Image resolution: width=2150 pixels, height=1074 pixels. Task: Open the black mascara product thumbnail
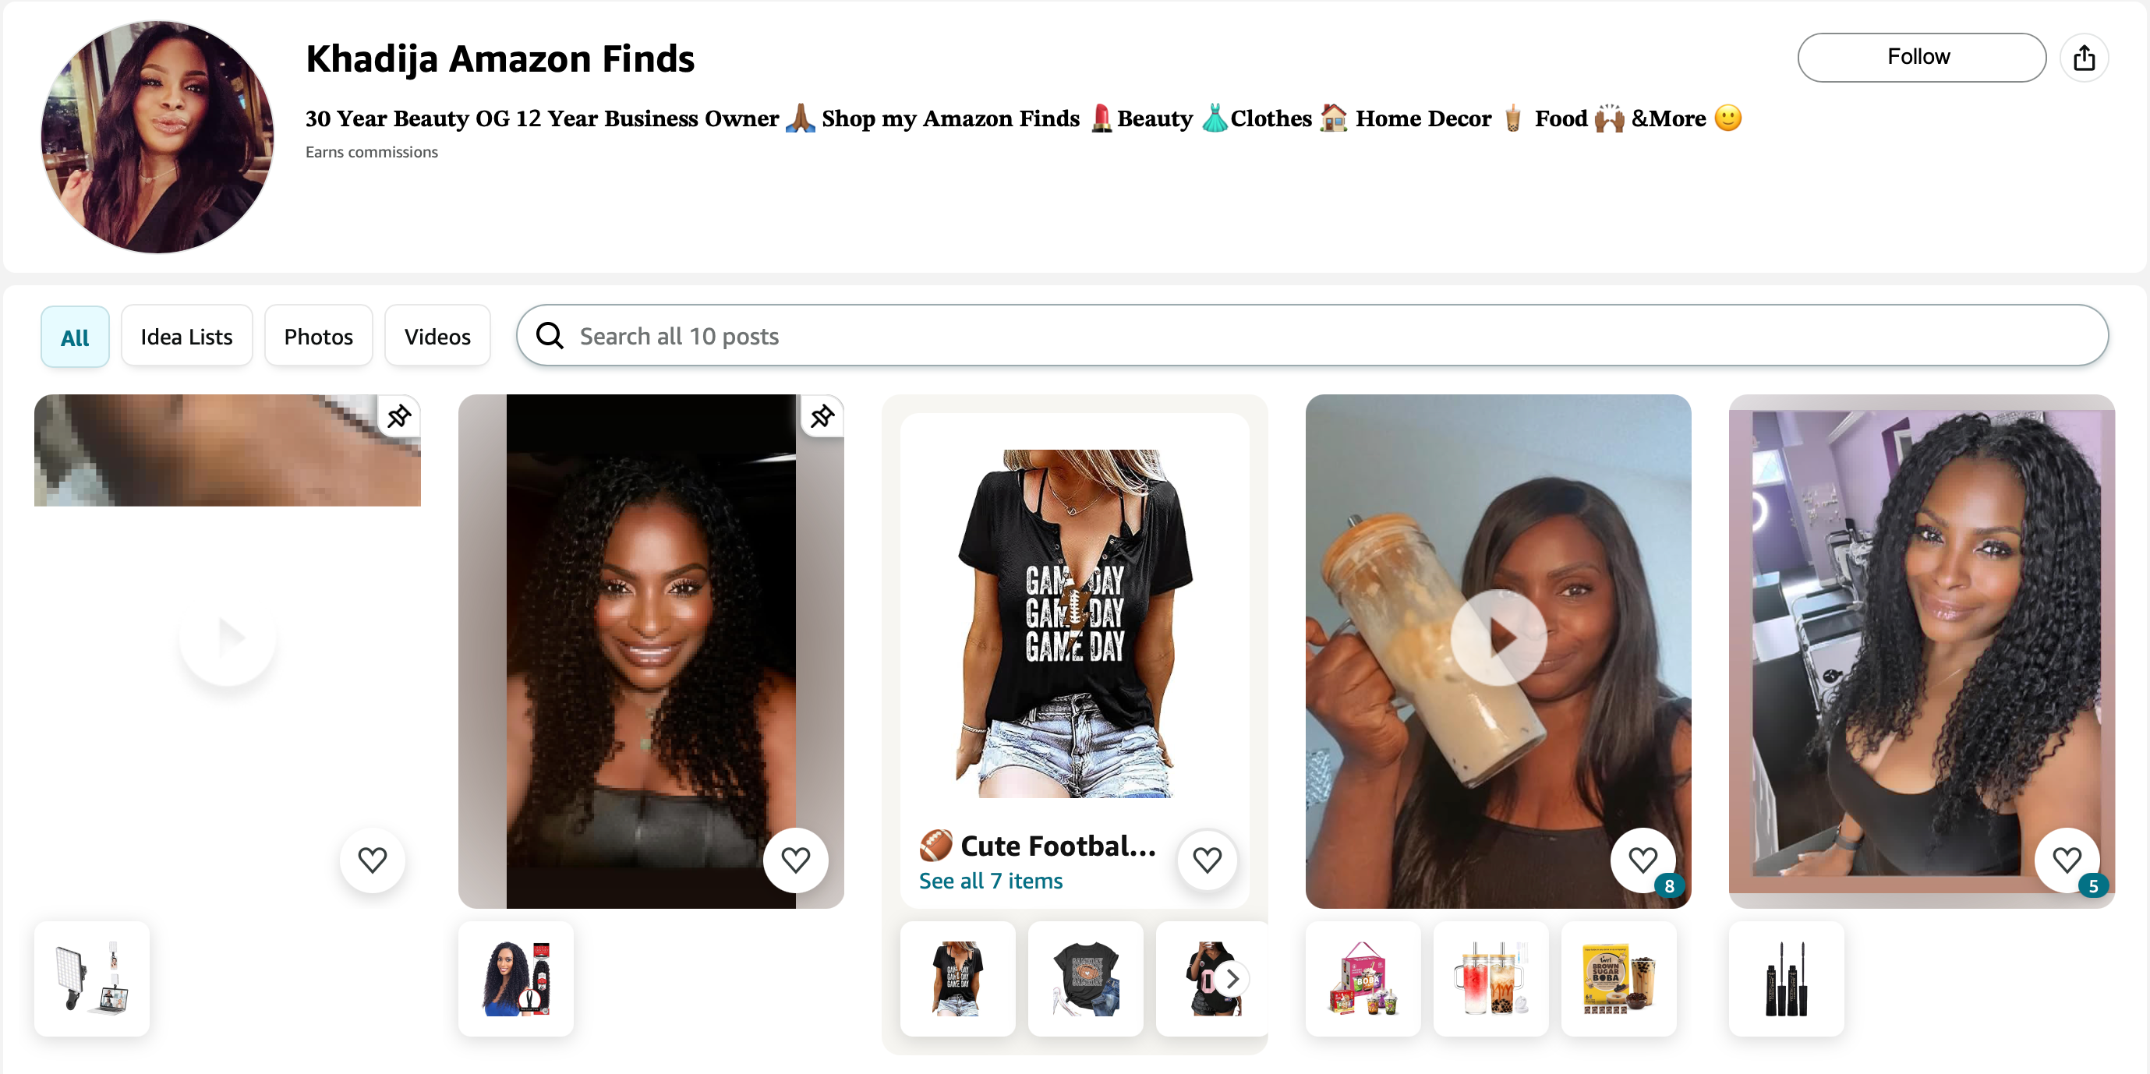click(x=1785, y=978)
